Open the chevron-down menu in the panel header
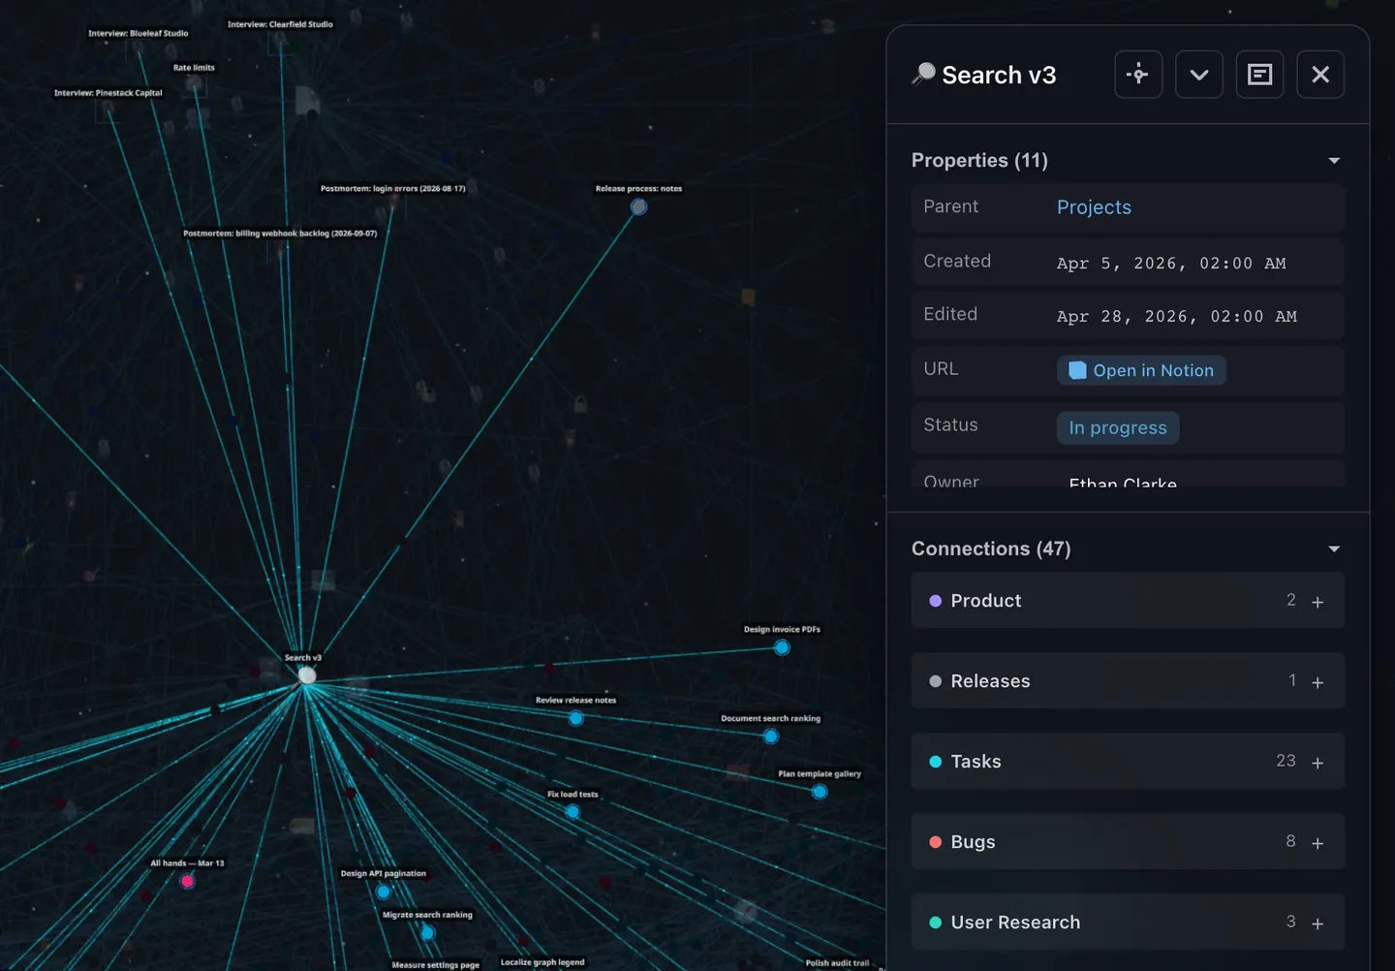The image size is (1395, 971). (1199, 75)
